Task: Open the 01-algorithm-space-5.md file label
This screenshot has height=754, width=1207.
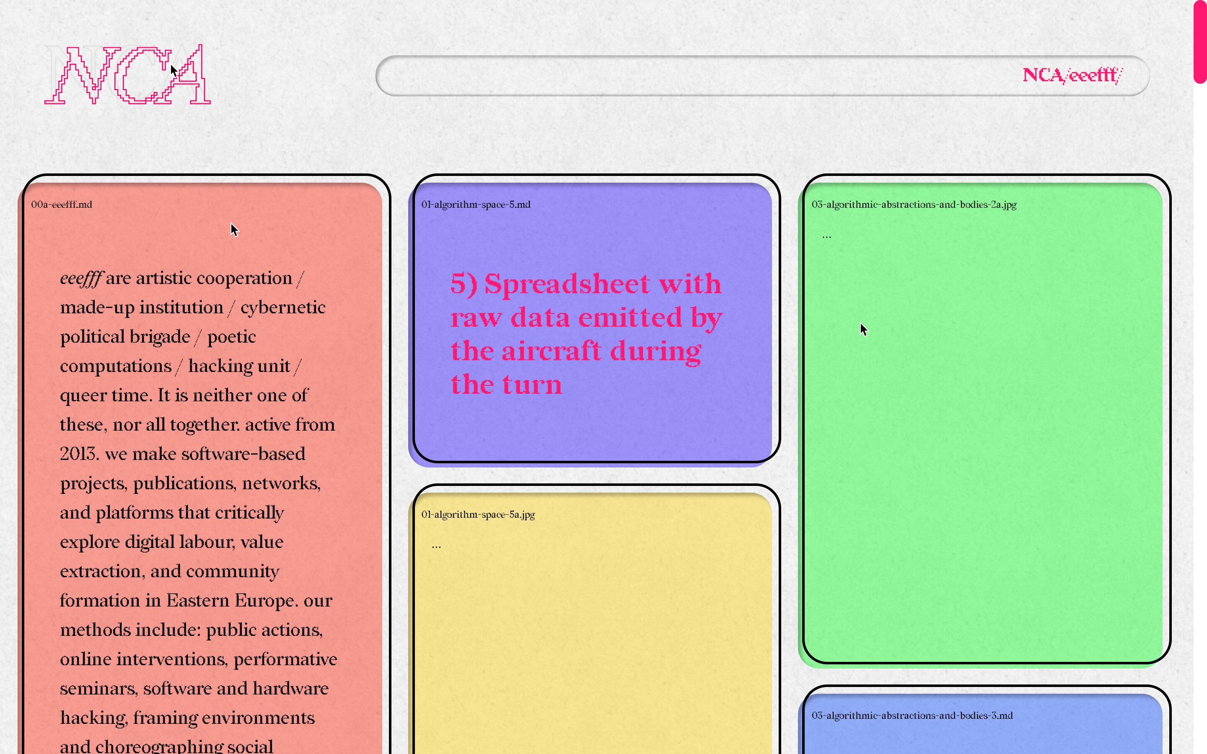Action: coord(475,204)
